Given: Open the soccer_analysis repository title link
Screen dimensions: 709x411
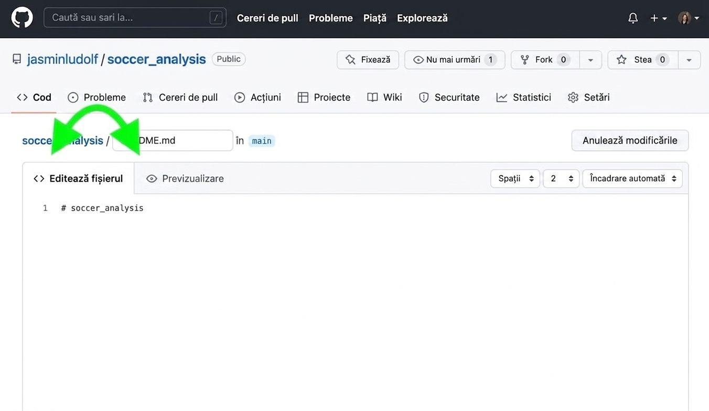Looking at the screenshot, I should (156, 59).
